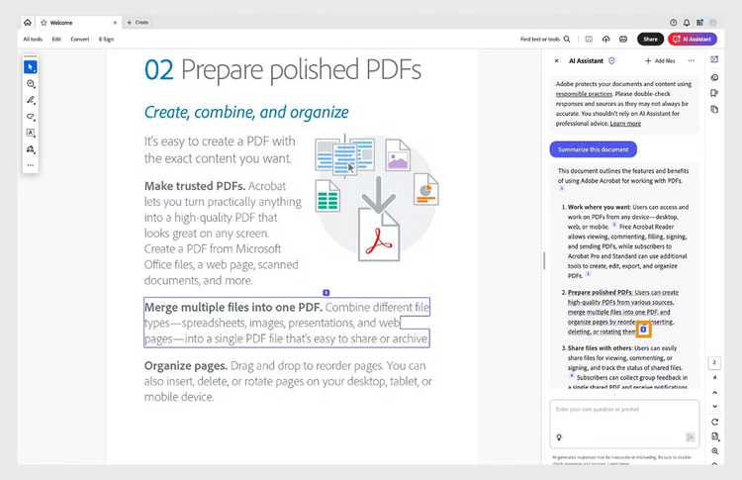Open citation 2 after 'web, or mobile'
Screen dimensions: 742x480
tap(614, 225)
